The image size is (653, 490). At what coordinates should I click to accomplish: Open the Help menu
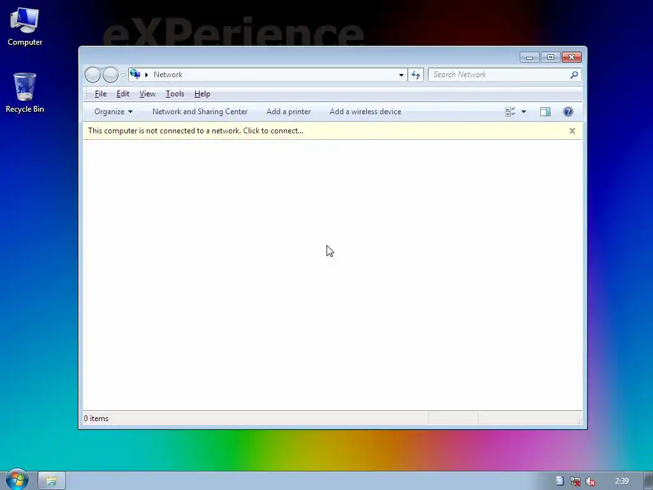pyautogui.click(x=202, y=94)
